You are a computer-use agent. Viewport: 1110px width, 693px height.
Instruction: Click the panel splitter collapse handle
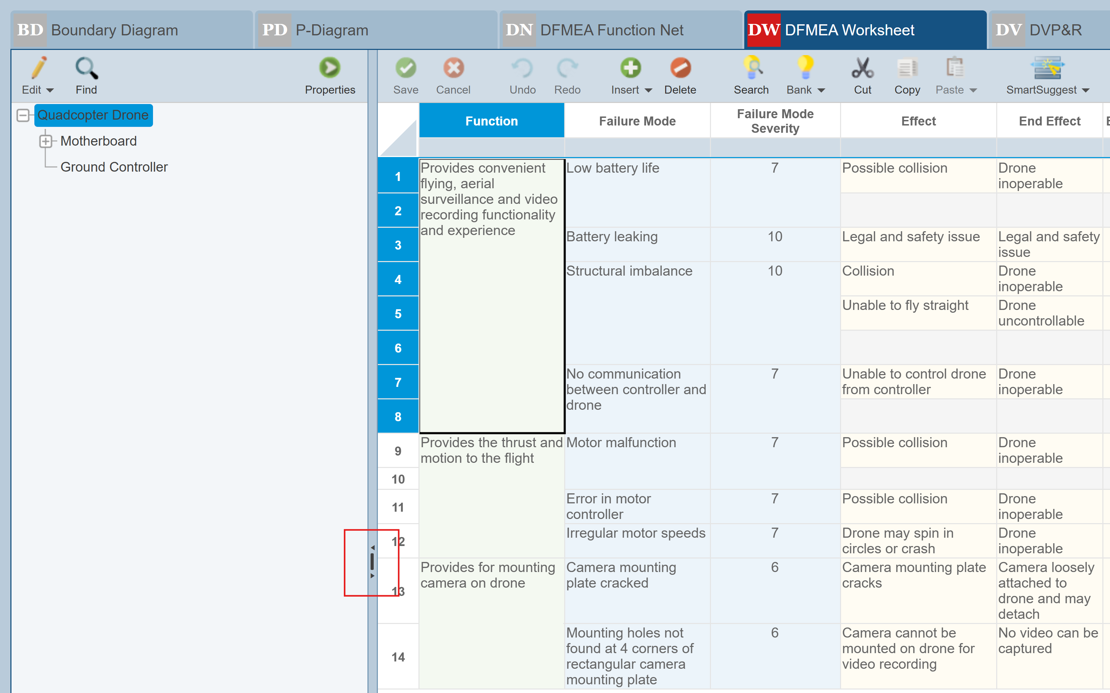tap(372, 562)
